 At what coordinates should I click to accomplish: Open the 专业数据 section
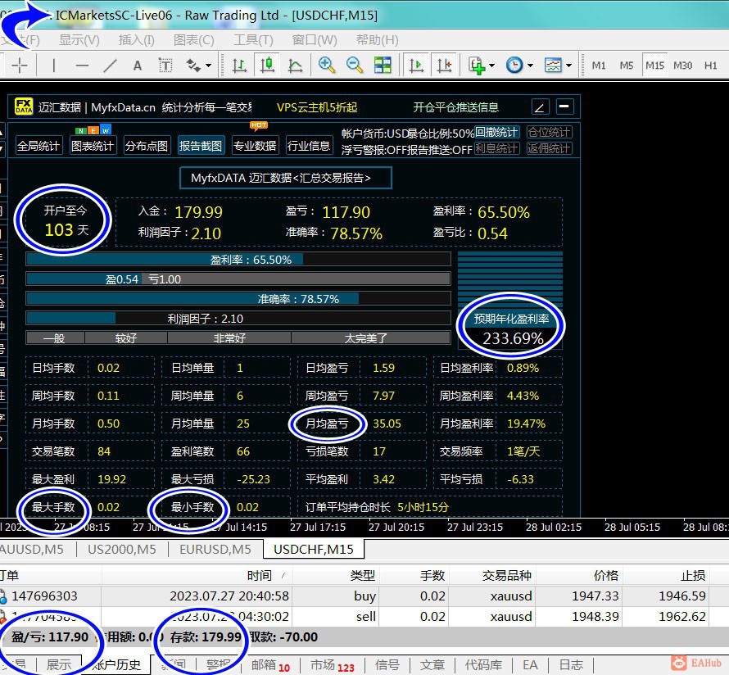click(x=254, y=146)
